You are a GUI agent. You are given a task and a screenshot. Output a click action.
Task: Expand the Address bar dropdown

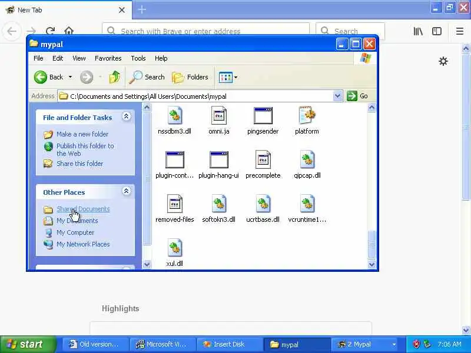click(337, 96)
